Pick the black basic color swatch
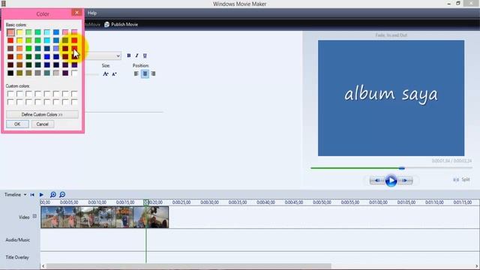Viewport: 480px width, 270px height. coord(10,73)
